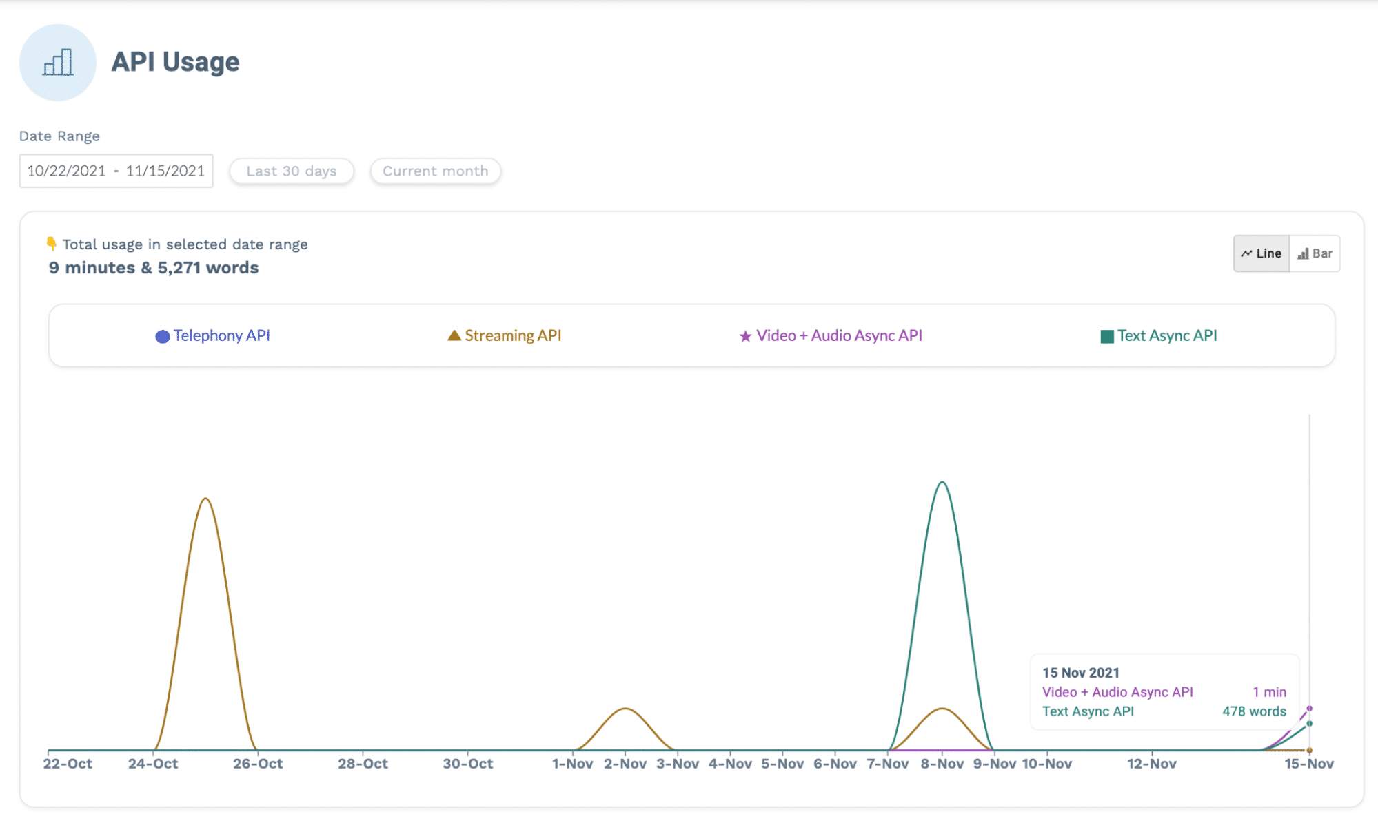Switch chart to Bar view

tap(1315, 253)
